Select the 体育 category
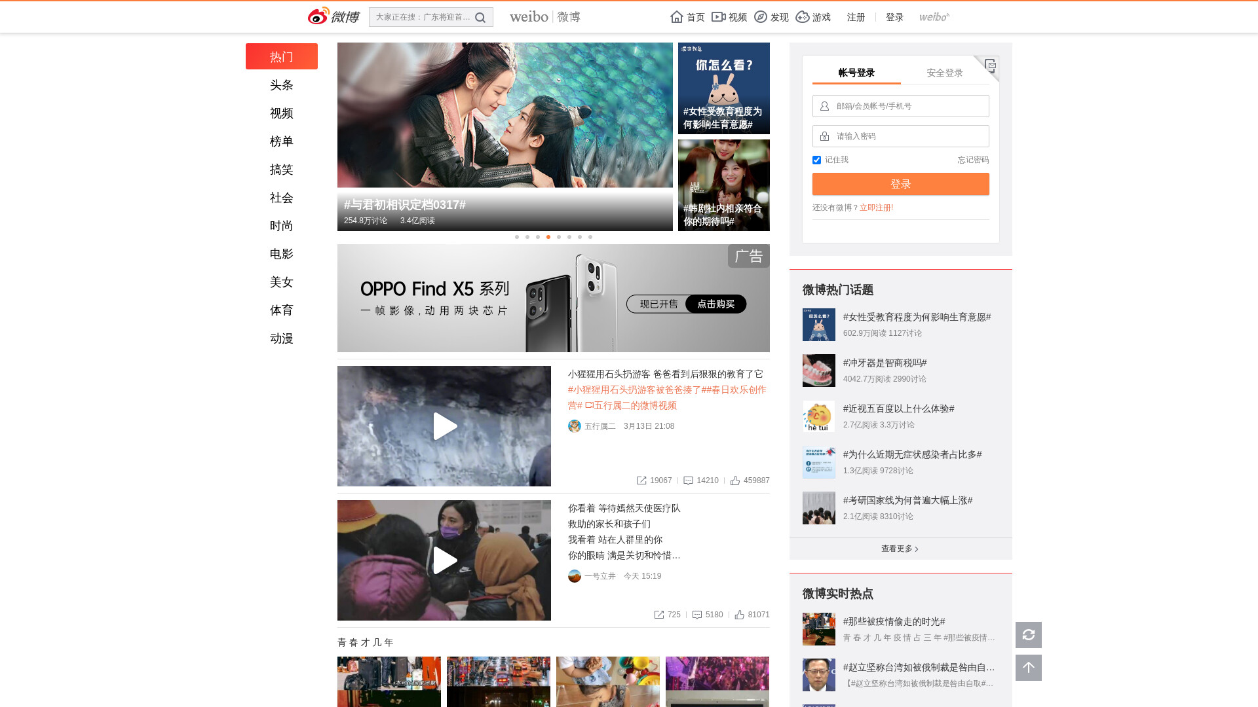 [x=282, y=310]
